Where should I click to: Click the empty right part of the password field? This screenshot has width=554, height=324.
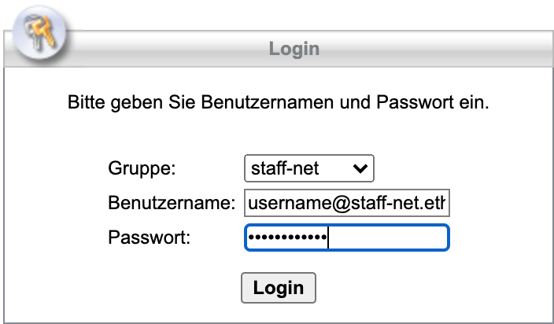tap(388, 237)
